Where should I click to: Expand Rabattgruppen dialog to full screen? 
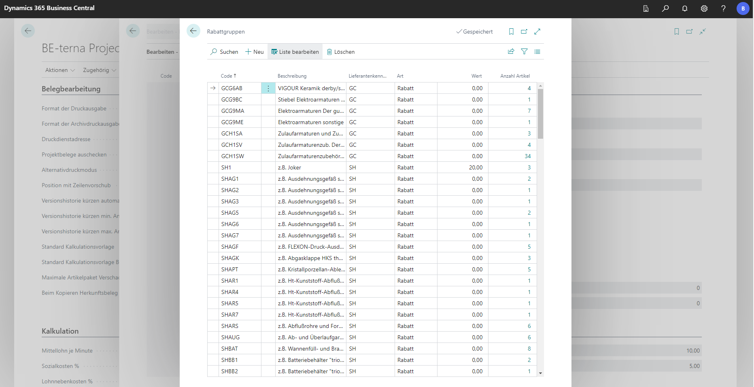click(x=537, y=32)
